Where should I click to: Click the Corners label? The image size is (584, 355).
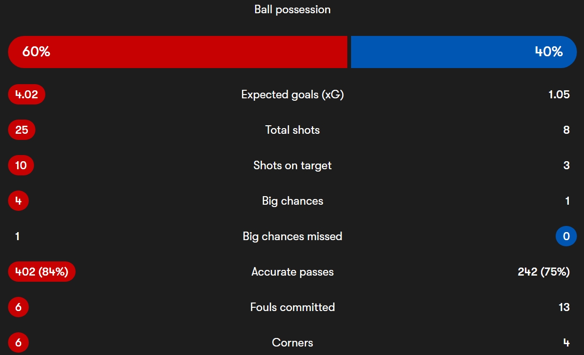(x=292, y=343)
